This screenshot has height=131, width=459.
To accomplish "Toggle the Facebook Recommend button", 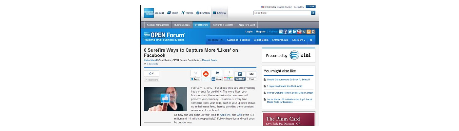I will pyautogui.click(x=152, y=80).
